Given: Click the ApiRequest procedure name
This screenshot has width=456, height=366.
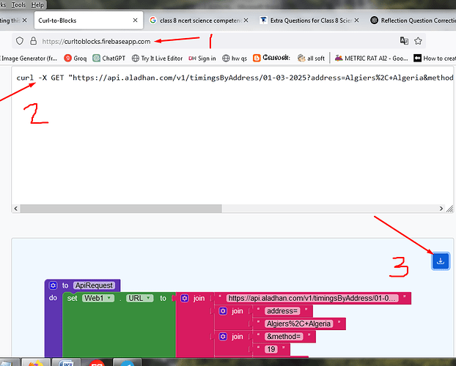Looking at the screenshot, I should click(x=94, y=285).
